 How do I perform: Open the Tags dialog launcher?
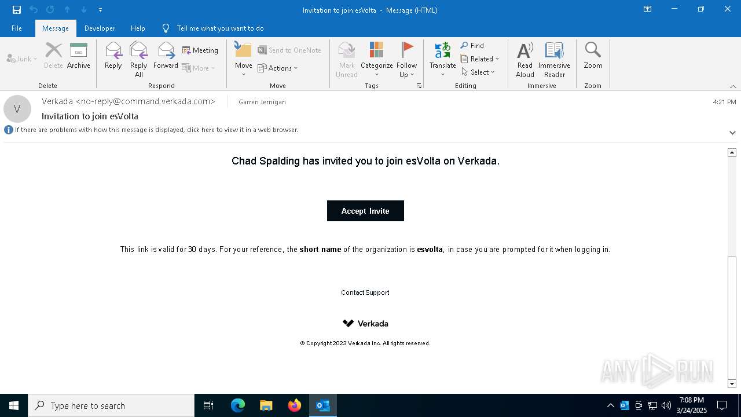tap(419, 86)
